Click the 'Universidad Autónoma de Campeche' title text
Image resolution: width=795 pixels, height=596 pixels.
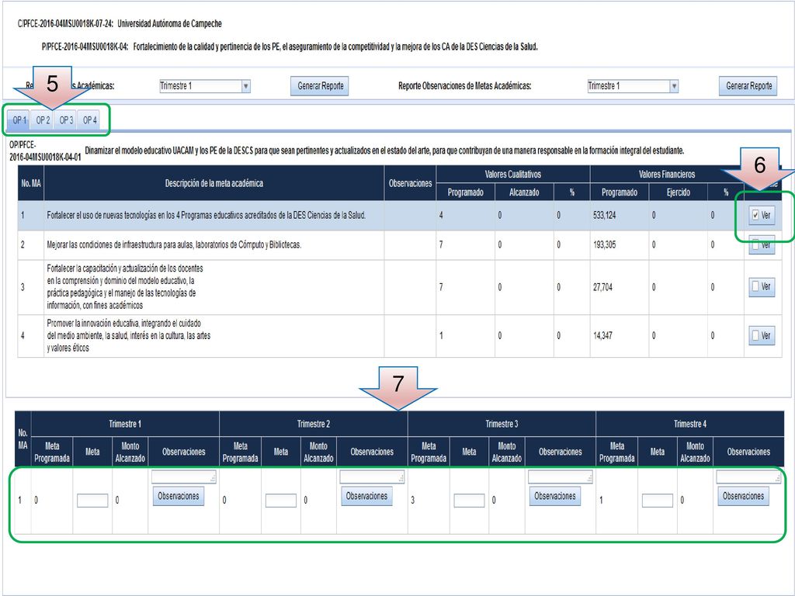coord(169,24)
